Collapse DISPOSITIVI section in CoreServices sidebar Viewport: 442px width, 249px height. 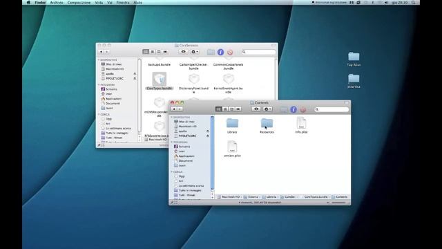99,60
